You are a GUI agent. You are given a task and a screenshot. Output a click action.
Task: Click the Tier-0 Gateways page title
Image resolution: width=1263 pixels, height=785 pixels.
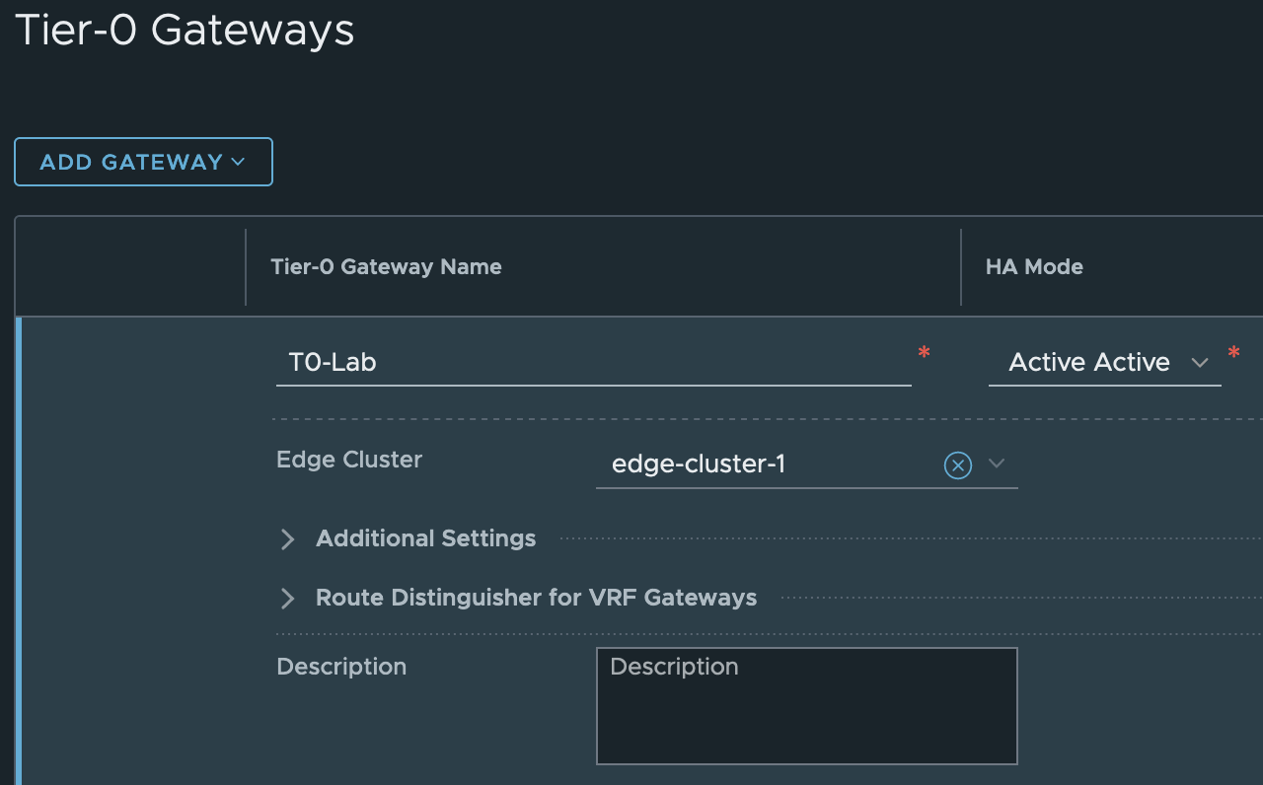pos(185,30)
